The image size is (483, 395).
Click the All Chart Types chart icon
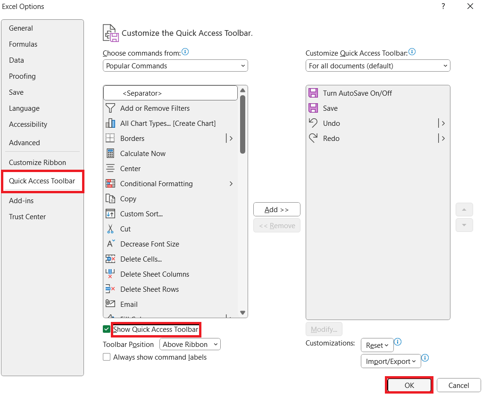click(110, 123)
